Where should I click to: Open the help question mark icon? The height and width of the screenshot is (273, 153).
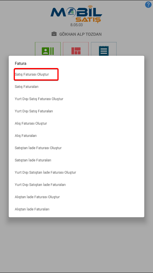tap(148, 5)
